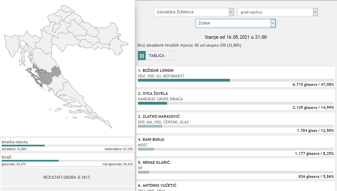Screen dimensions: 337x191
Task: Click '1.177 glasova / 8,25%' result
Action: [x=314, y=153]
